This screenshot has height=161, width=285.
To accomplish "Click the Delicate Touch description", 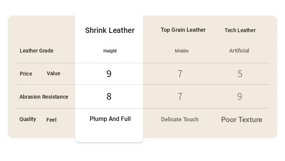I will [180, 119].
